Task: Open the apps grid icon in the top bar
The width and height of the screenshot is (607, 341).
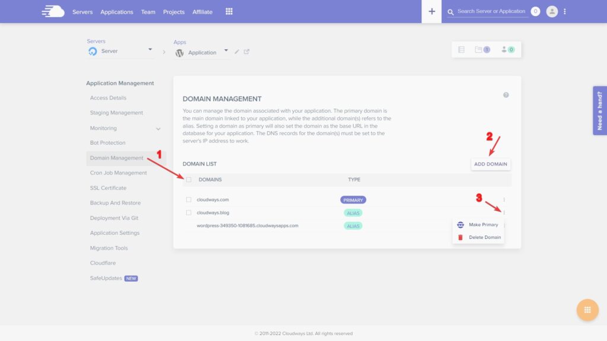Action: click(229, 12)
